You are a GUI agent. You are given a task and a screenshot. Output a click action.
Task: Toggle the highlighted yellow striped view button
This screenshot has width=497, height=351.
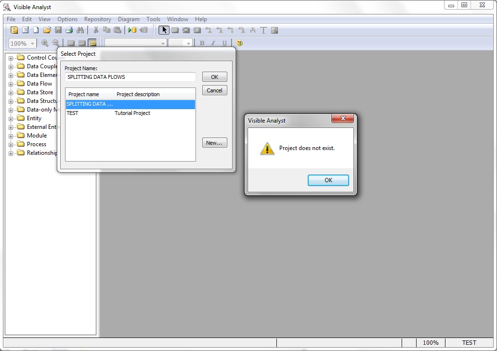[93, 43]
